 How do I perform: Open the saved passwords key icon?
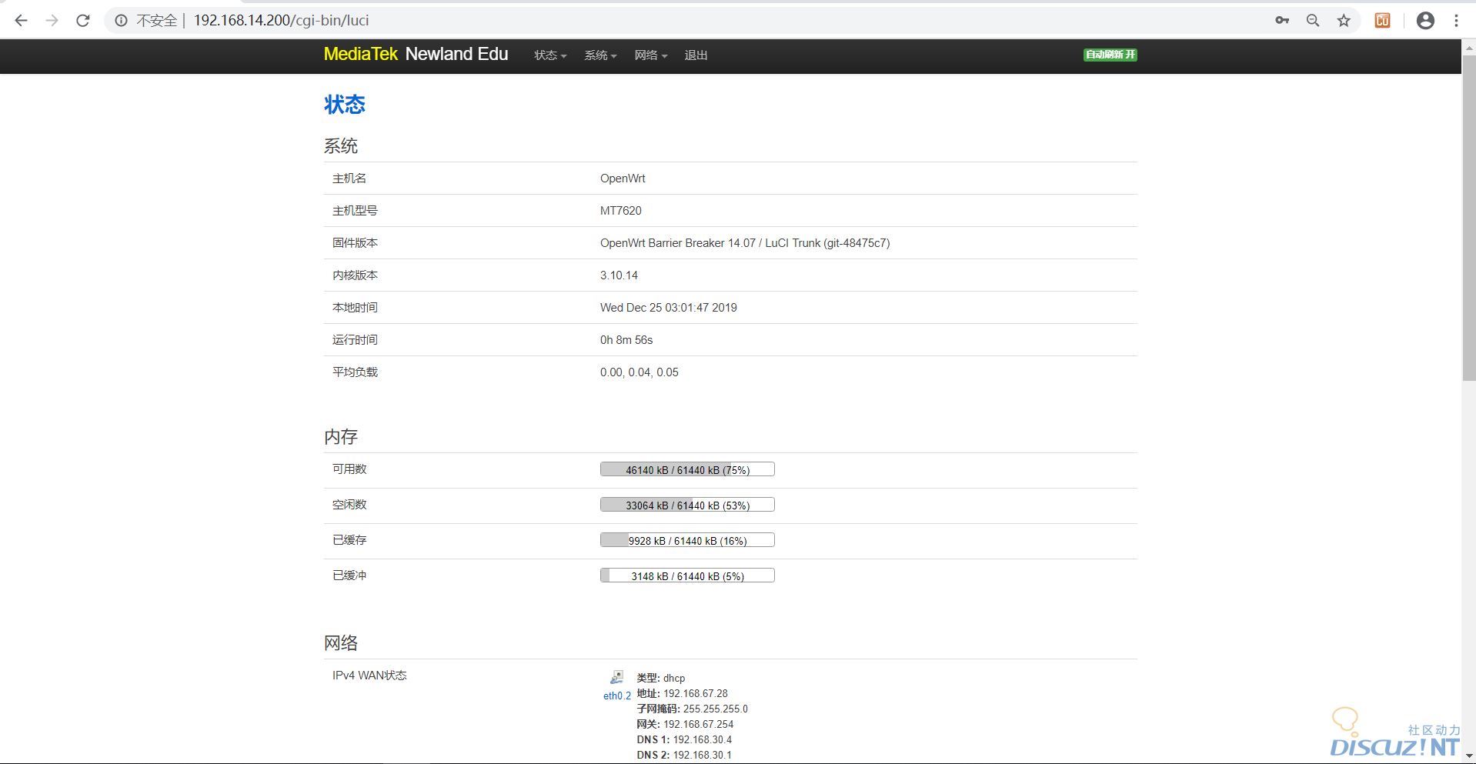point(1281,21)
